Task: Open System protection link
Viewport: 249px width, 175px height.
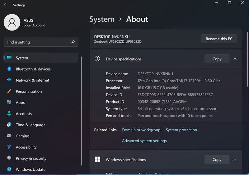Action: coord(181,130)
